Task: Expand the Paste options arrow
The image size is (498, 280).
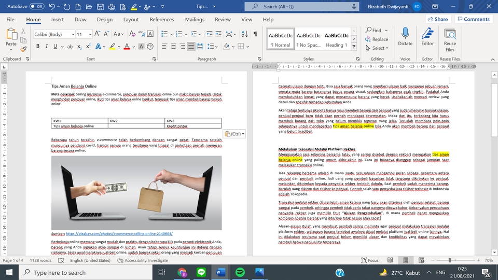Action: pyautogui.click(x=11, y=50)
